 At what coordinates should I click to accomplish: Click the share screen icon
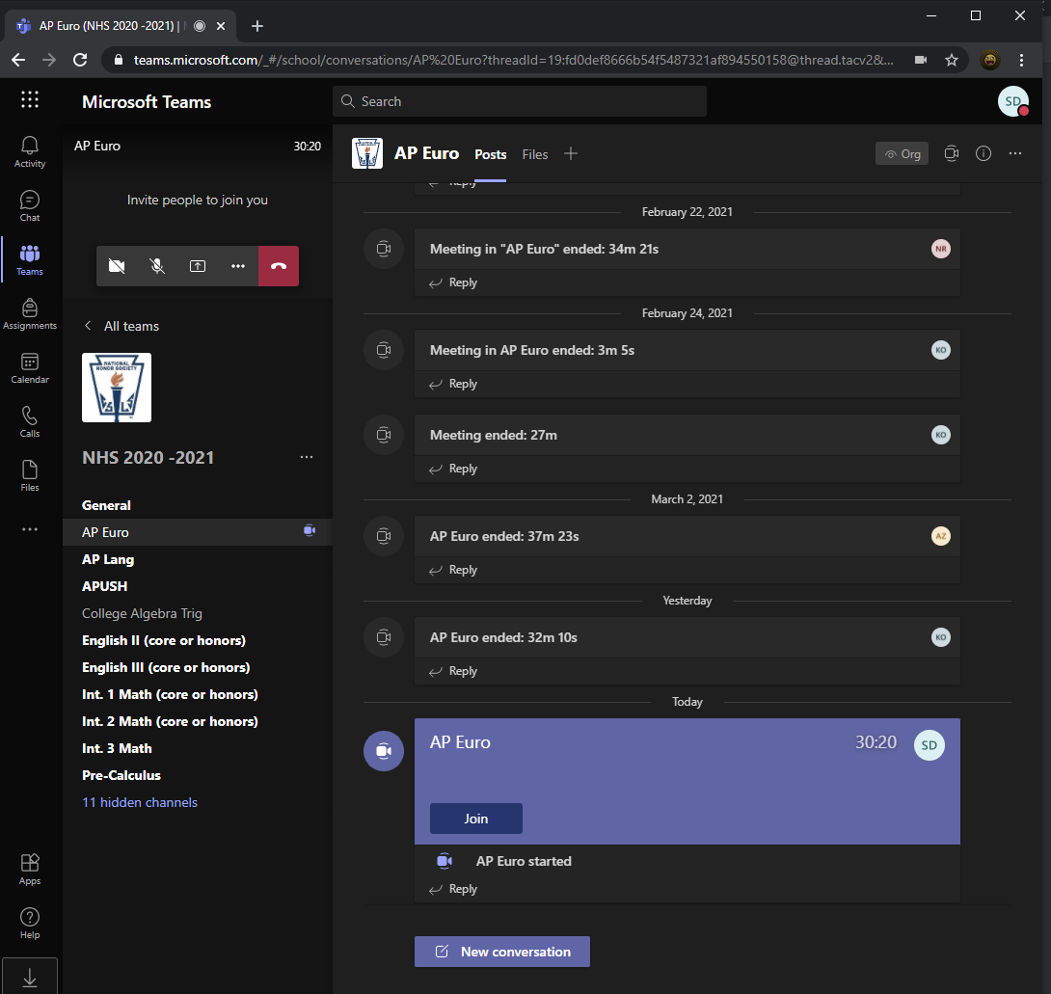pos(198,266)
